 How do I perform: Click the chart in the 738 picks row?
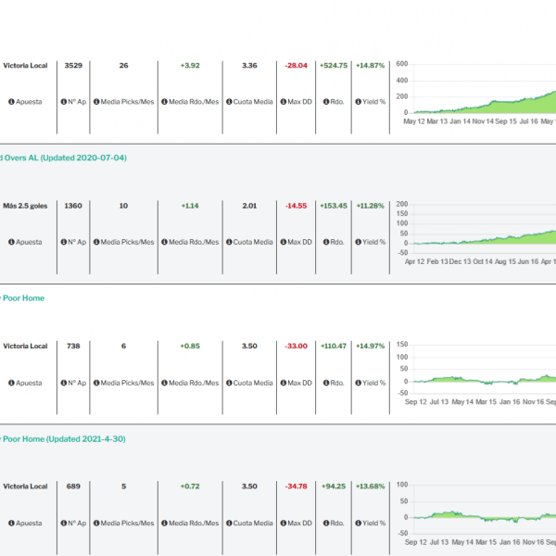coord(475,373)
